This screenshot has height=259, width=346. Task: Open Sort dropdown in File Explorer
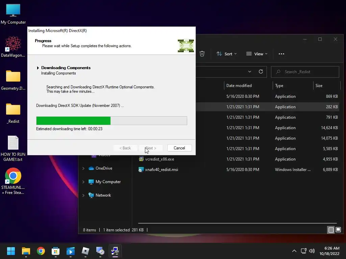click(x=227, y=54)
